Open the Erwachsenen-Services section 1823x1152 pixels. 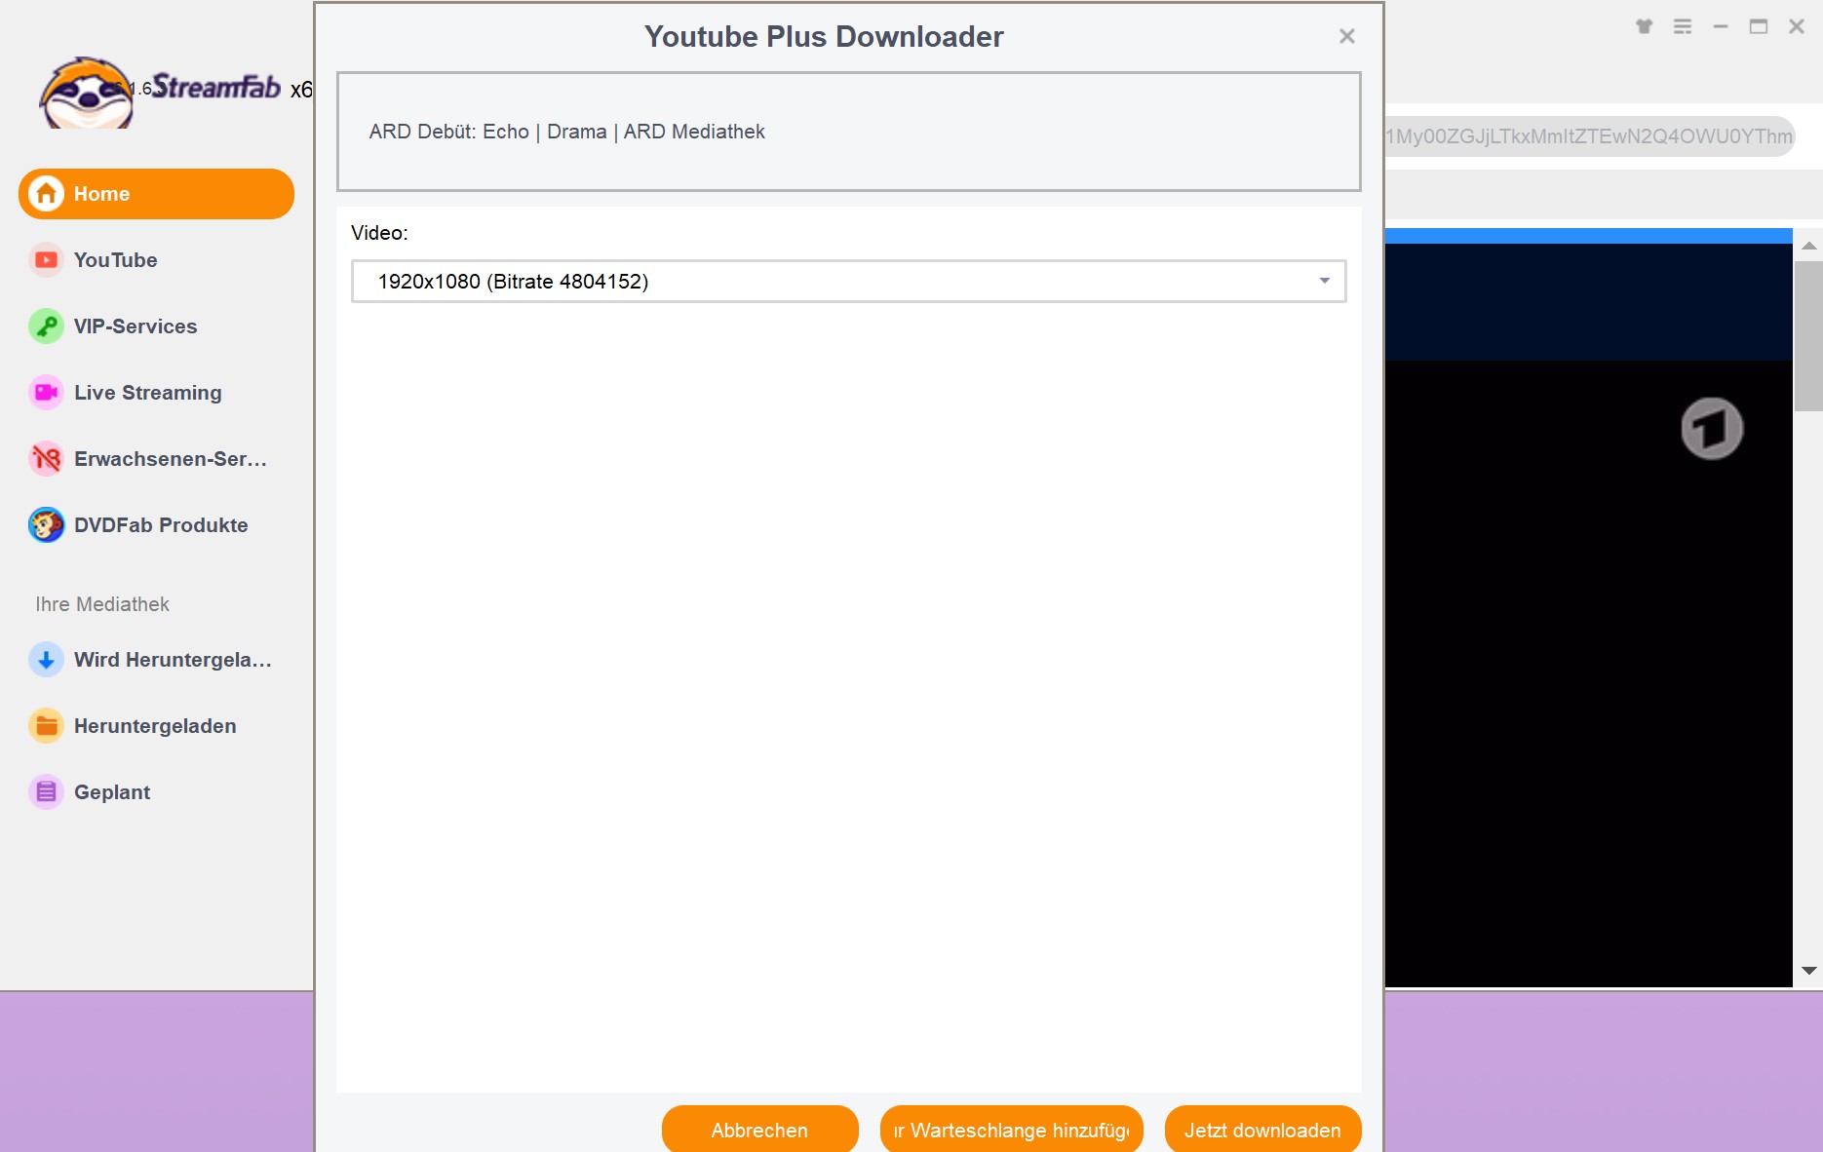coord(171,459)
